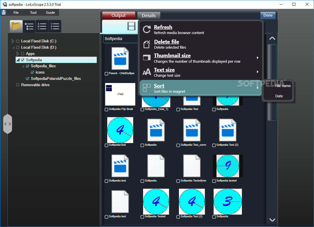Select the folder tree view icon
Viewport: 314px width, 227px height.
pyautogui.click(x=16, y=26)
